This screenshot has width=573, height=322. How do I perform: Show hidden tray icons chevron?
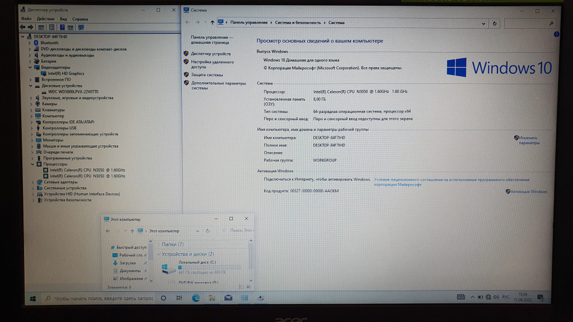(x=472, y=297)
